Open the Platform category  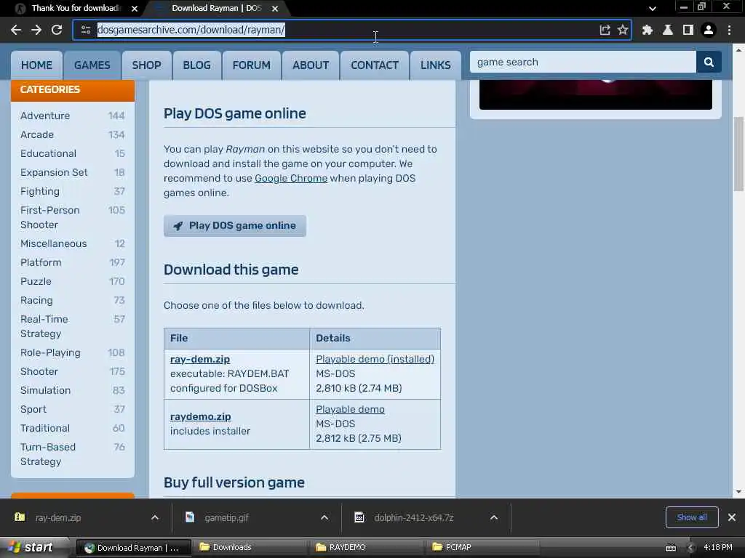click(41, 262)
